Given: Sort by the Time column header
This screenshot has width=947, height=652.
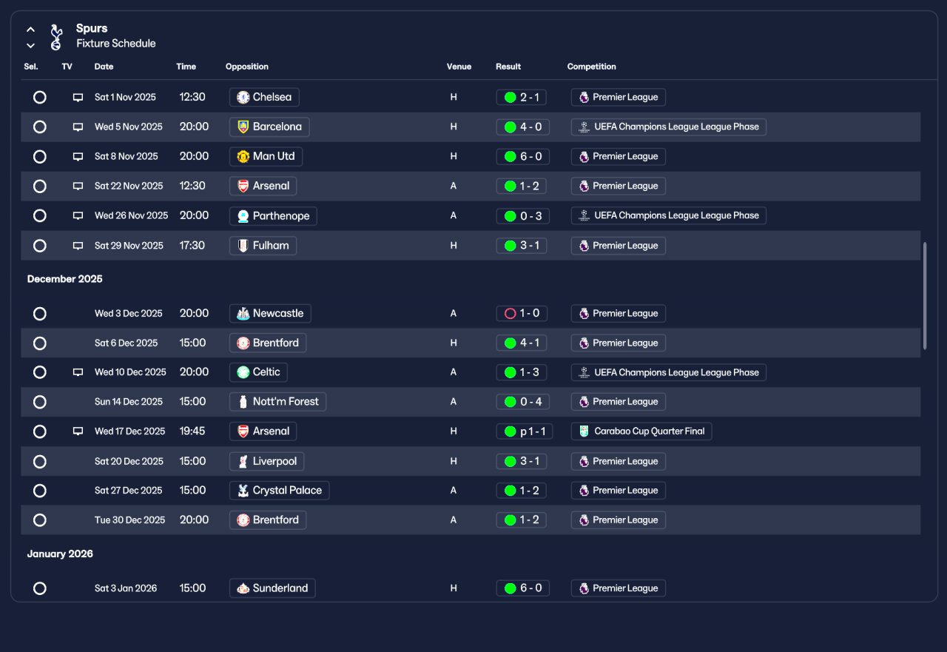Looking at the screenshot, I should (186, 67).
